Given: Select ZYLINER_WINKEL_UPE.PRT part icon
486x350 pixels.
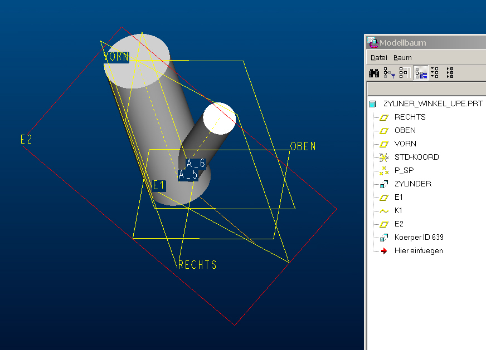Looking at the screenshot, I should coord(372,104).
